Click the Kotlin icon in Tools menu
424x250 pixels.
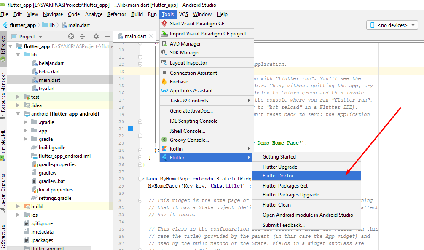164,149
